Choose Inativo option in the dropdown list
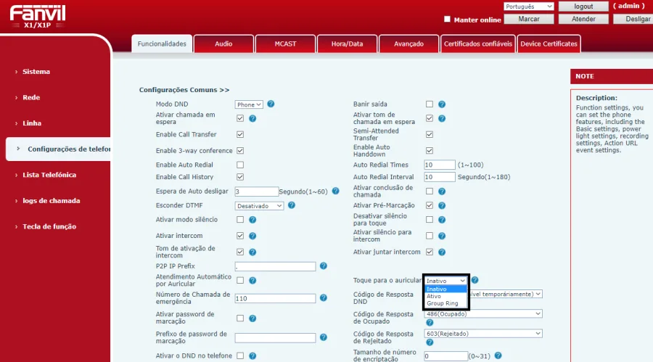This screenshot has width=653, height=362. [445, 289]
